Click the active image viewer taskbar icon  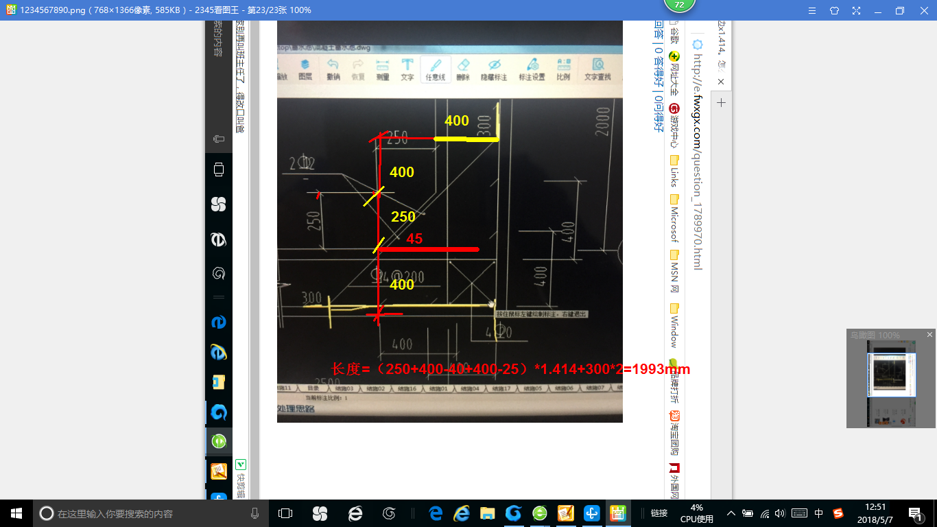pyautogui.click(x=618, y=513)
